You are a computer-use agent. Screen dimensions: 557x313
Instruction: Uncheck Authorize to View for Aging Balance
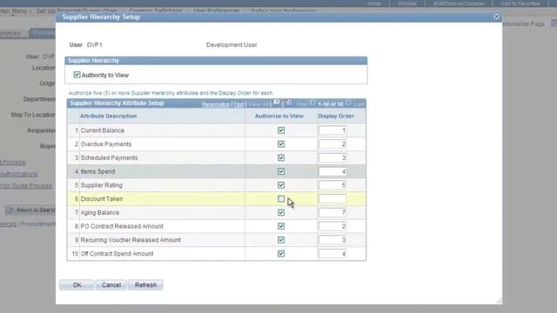point(281,212)
